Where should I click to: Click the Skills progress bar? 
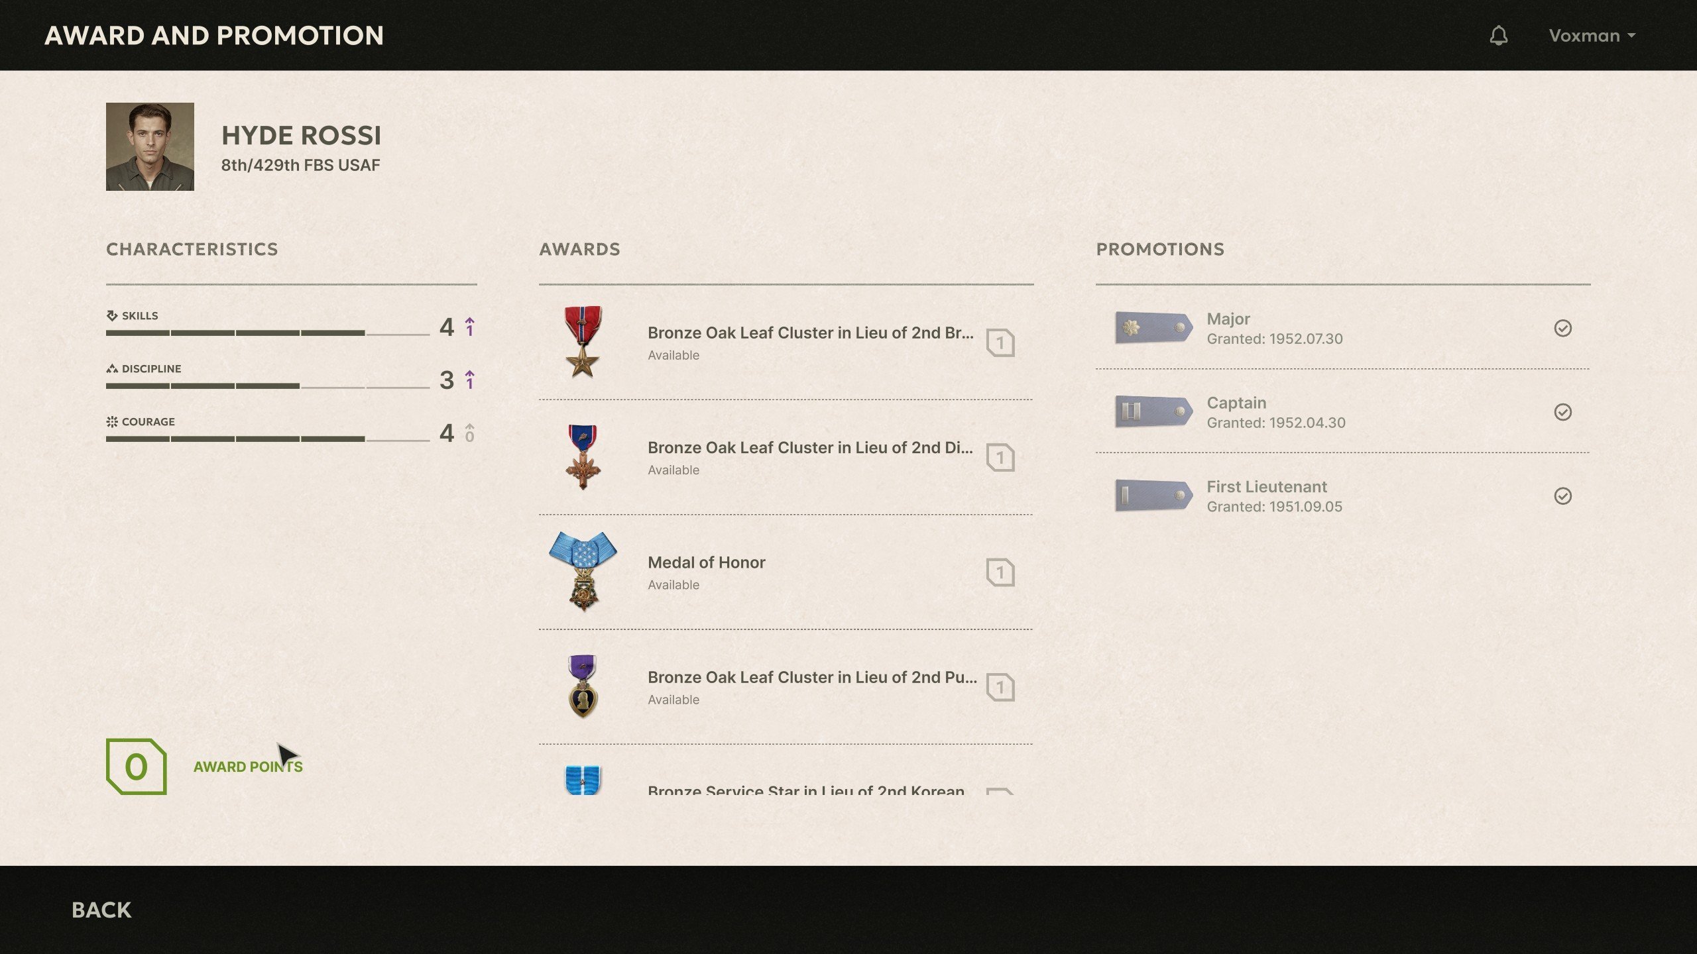[268, 333]
